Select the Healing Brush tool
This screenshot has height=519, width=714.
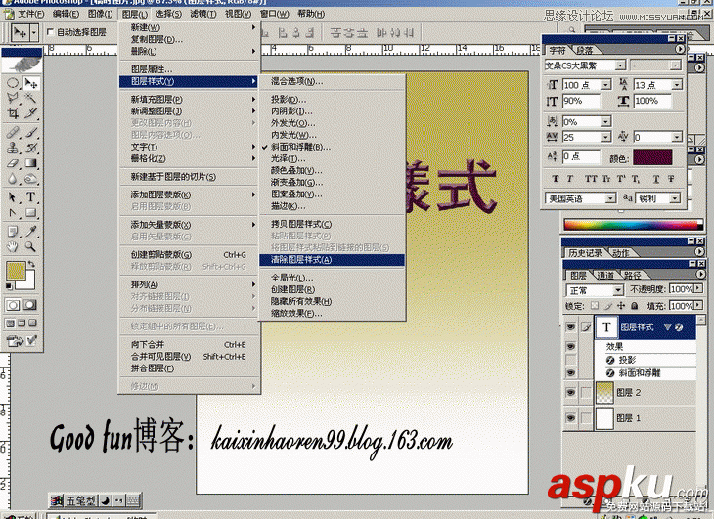click(x=13, y=132)
